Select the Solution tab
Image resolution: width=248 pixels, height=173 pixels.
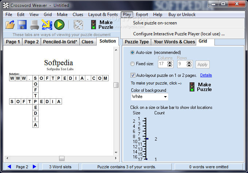point(108,41)
